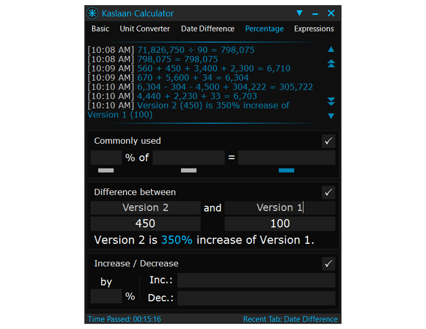The image size is (426, 329).
Task: Click the blue indicator under the result field
Action: tap(287, 170)
